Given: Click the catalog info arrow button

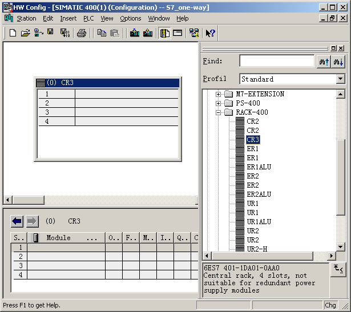Looking at the screenshot, I should pyautogui.click(x=338, y=269).
